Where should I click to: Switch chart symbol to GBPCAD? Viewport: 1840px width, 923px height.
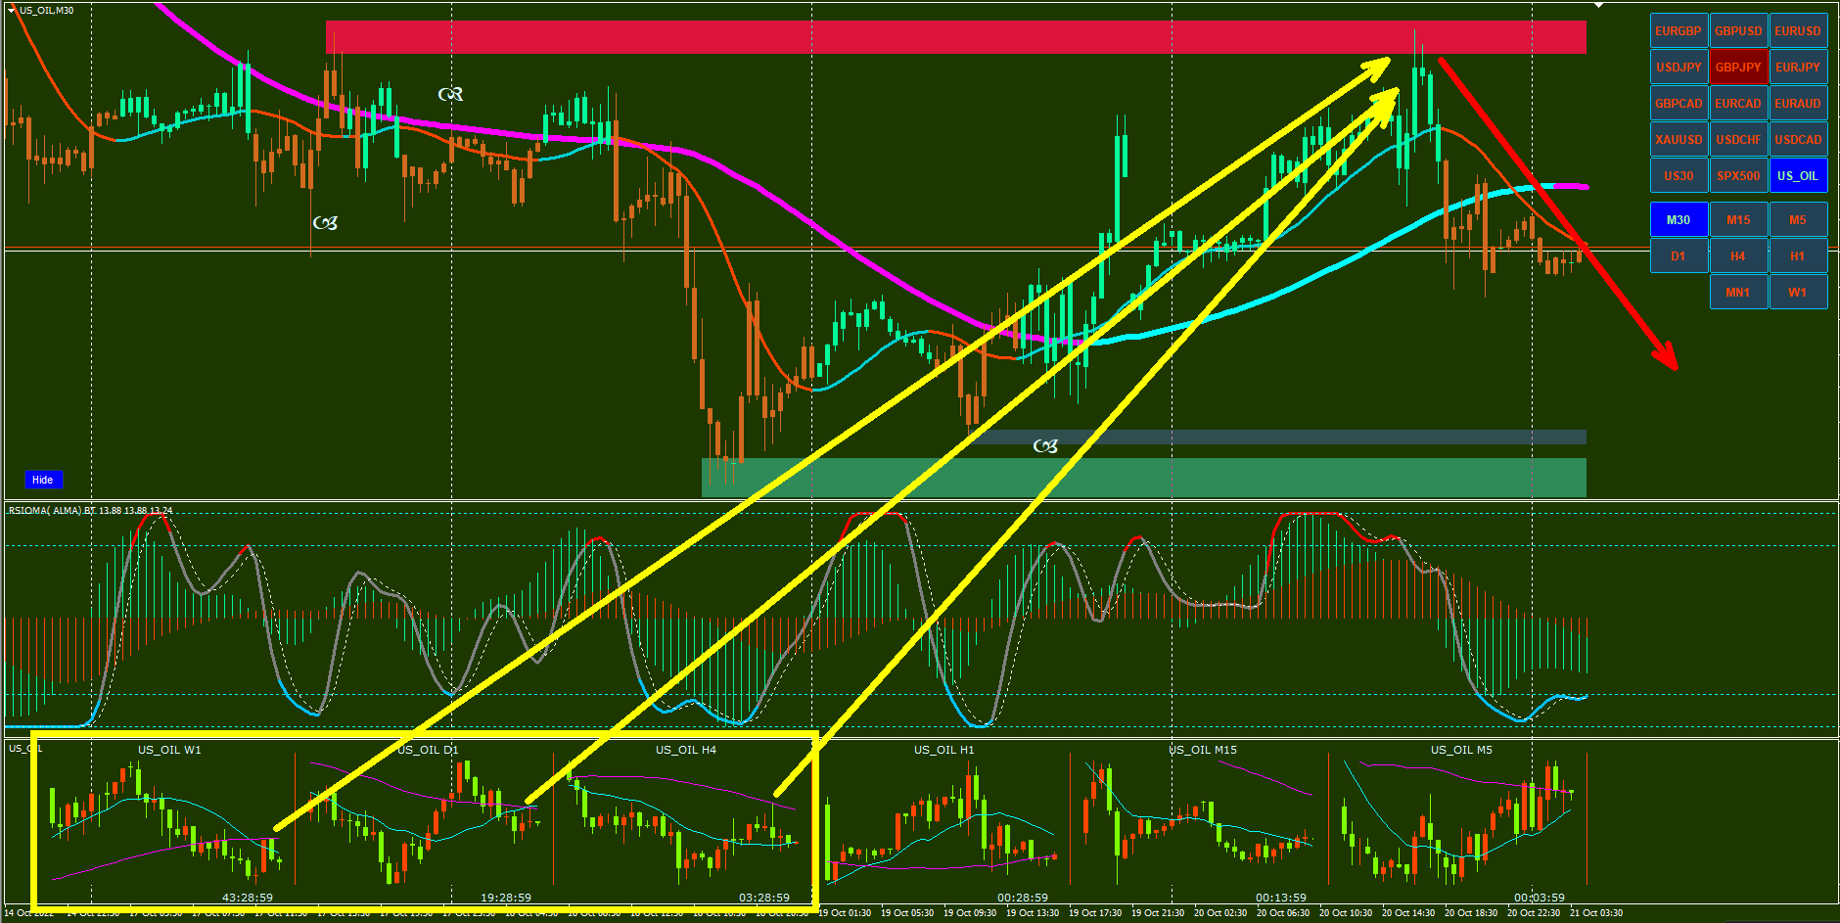coord(1679,104)
